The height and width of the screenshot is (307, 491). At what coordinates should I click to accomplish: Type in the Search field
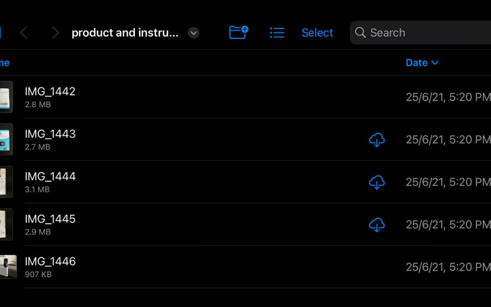point(423,33)
